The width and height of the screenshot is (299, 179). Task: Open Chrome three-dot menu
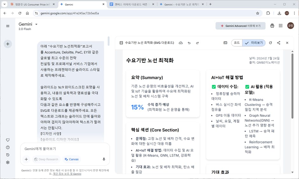(x=294, y=13)
